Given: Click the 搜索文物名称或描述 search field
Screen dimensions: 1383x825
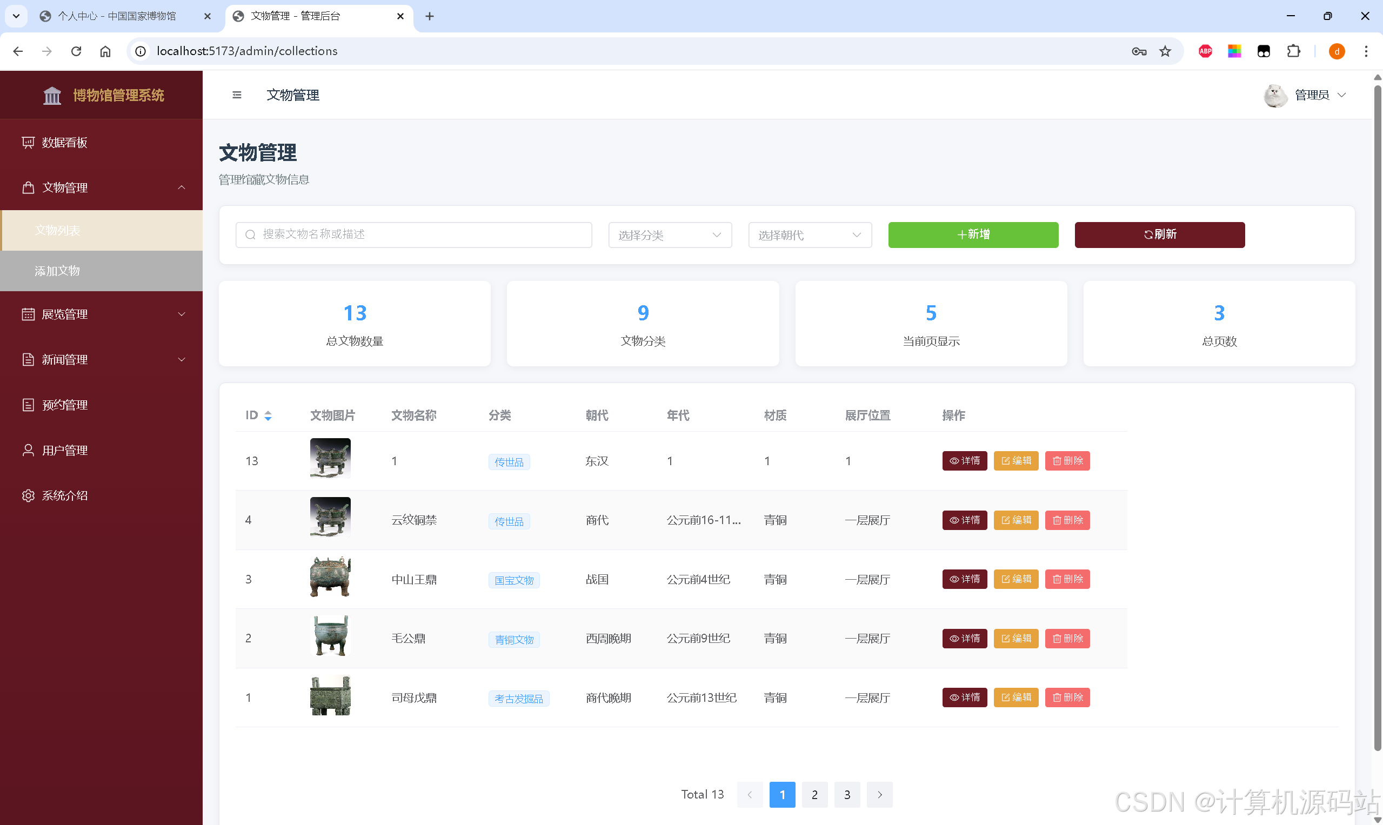Looking at the screenshot, I should [x=423, y=234].
